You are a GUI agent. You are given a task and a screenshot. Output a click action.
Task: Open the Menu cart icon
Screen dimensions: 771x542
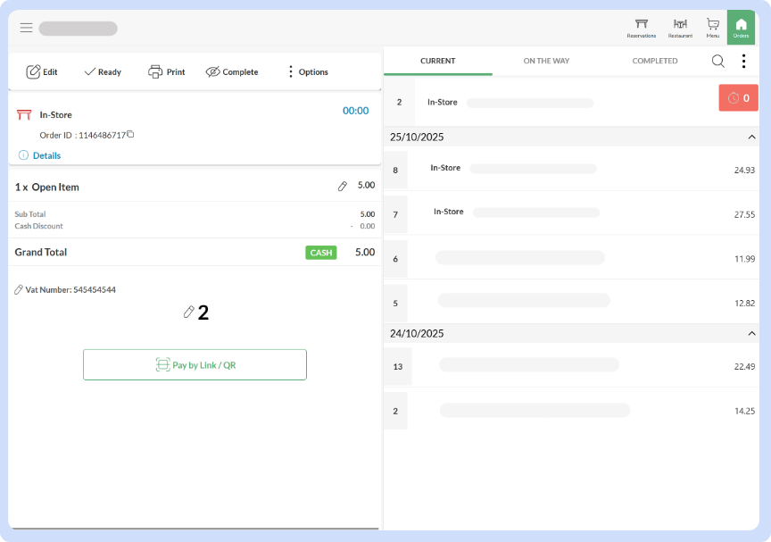click(x=713, y=27)
